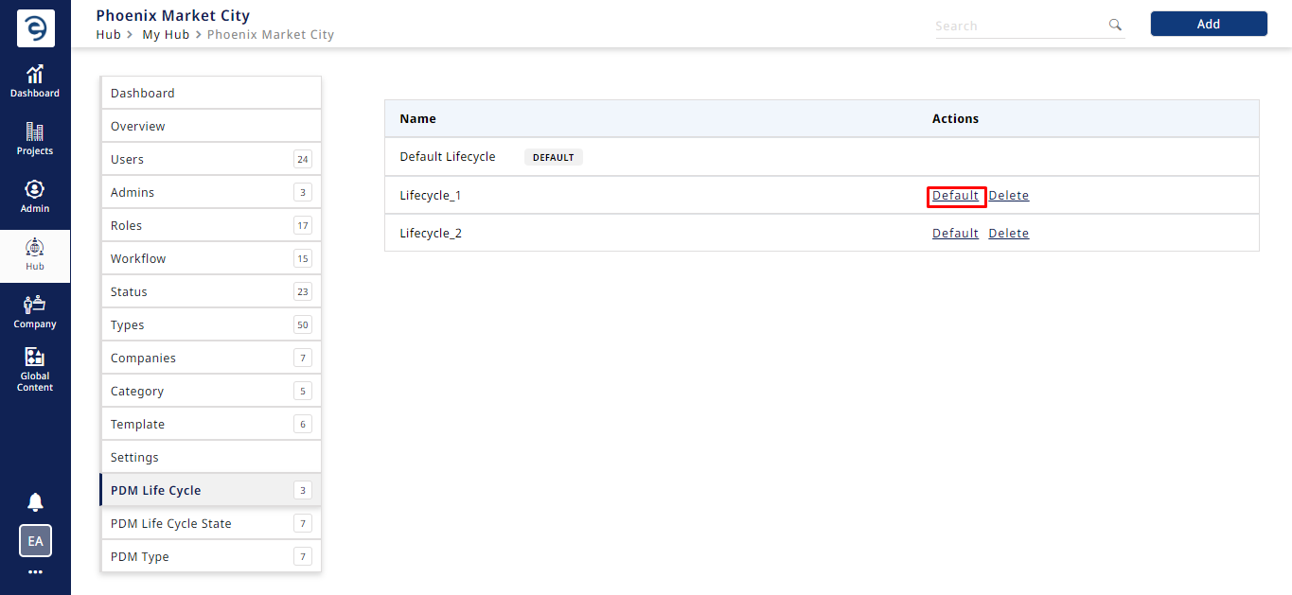Open the PDM Life Cycle State item
1292x595 pixels.
(x=211, y=523)
